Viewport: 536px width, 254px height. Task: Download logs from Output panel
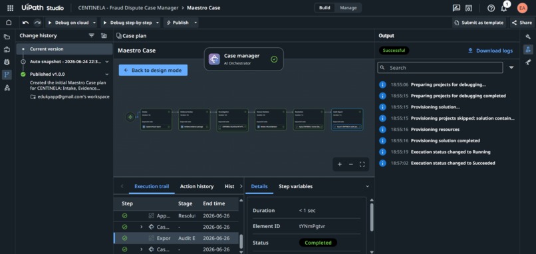pyautogui.click(x=491, y=51)
